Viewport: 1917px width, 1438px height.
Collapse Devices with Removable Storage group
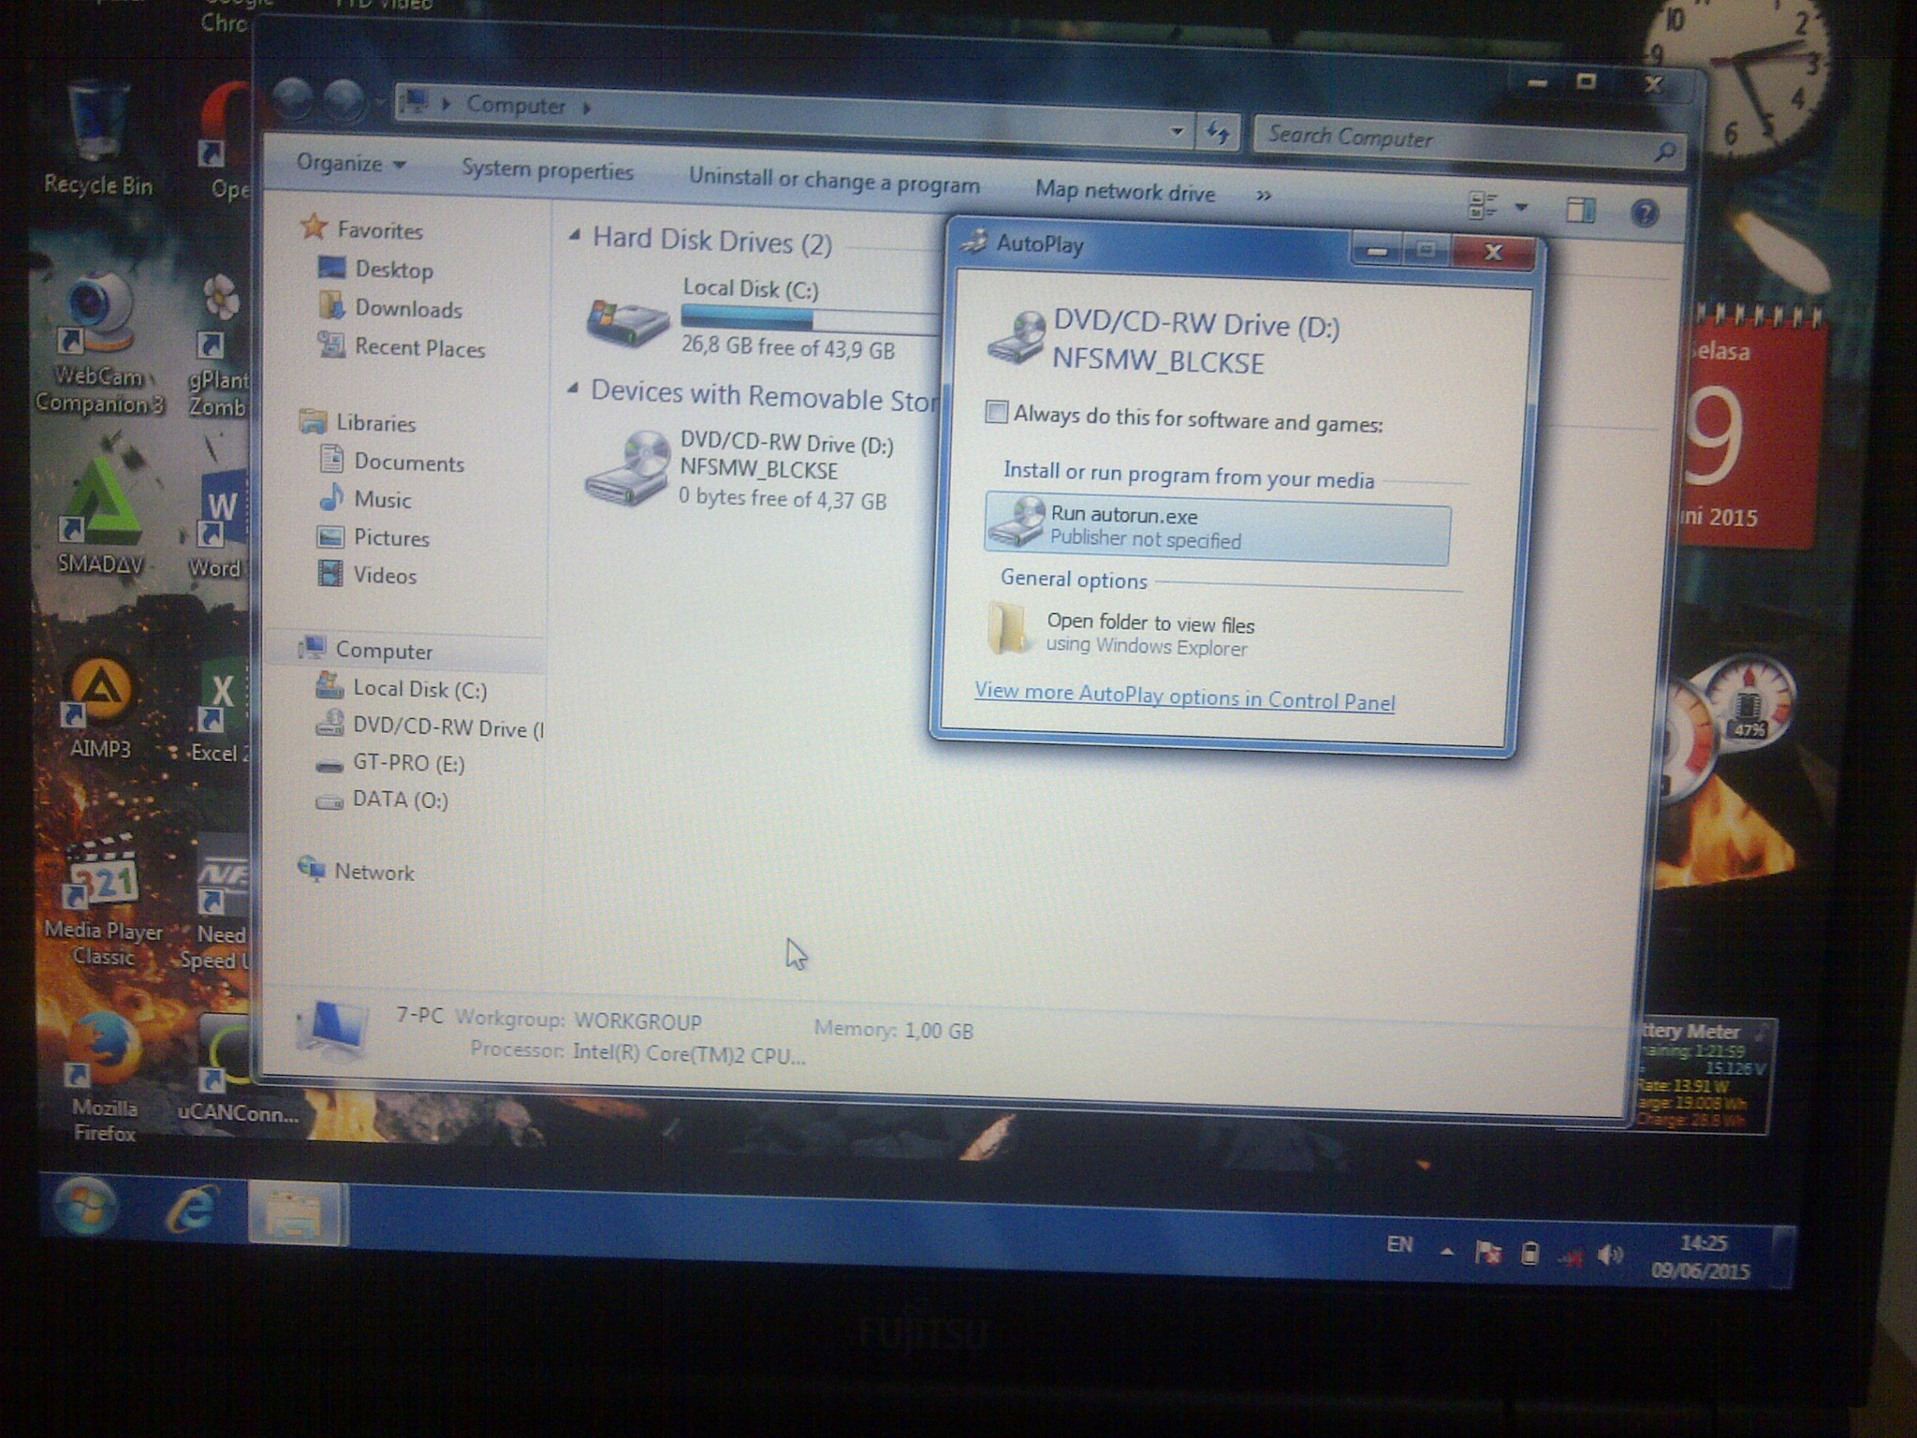[x=572, y=388]
